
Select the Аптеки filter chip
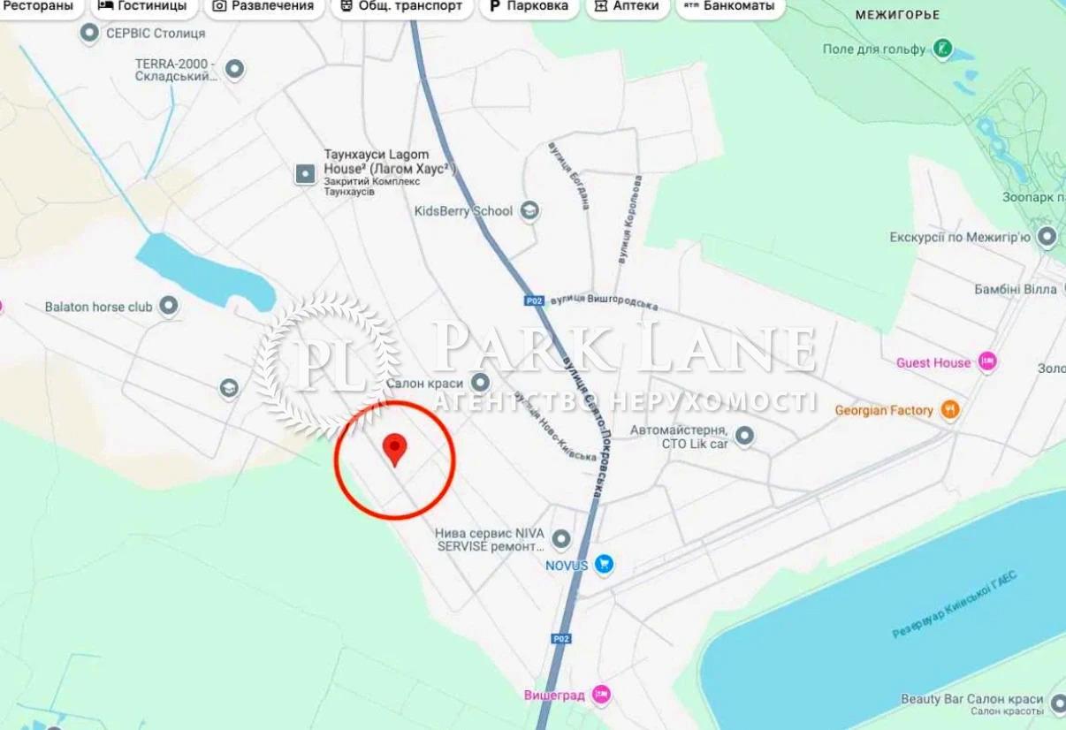pos(627,6)
